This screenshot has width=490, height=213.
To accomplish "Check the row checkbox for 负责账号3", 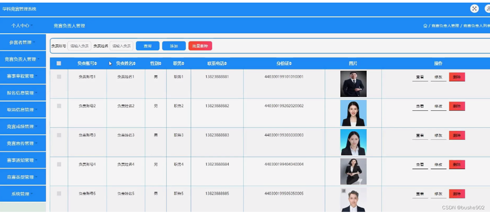I will (x=59, y=135).
